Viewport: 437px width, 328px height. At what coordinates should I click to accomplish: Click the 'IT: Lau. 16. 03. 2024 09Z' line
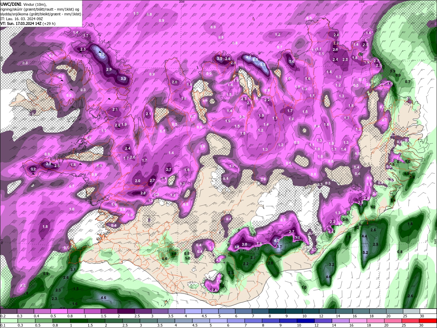(21, 19)
